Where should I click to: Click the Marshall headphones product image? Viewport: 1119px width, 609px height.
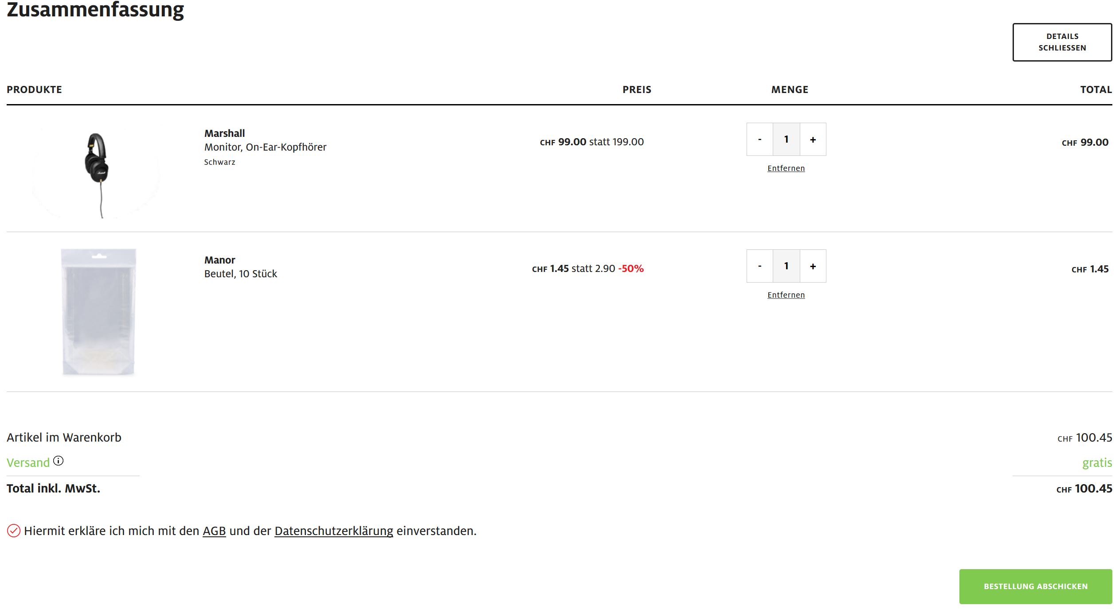pos(97,171)
